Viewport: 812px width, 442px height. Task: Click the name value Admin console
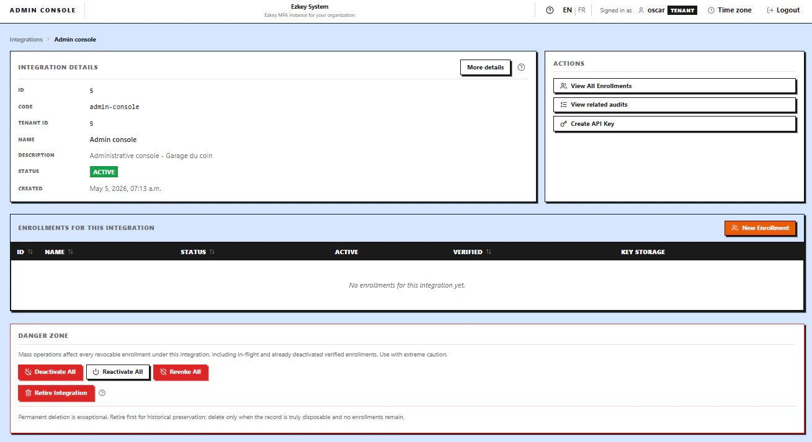(x=113, y=140)
